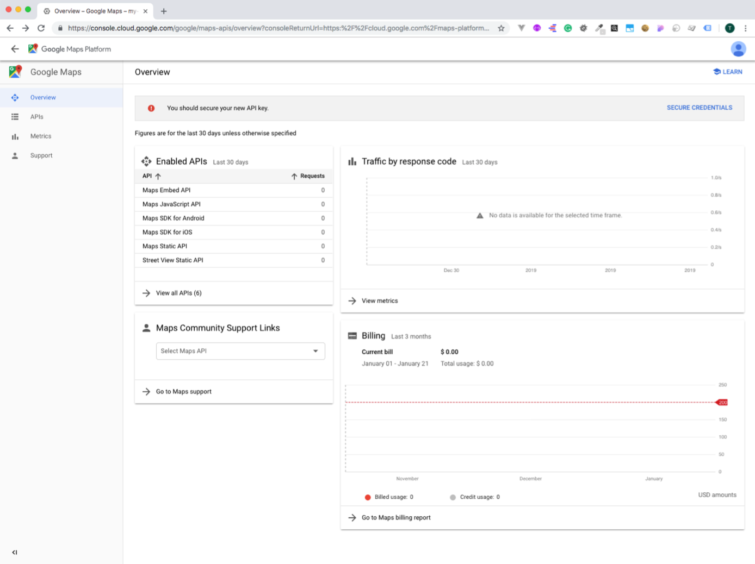
Task: Click View metrics link
Action: point(380,301)
